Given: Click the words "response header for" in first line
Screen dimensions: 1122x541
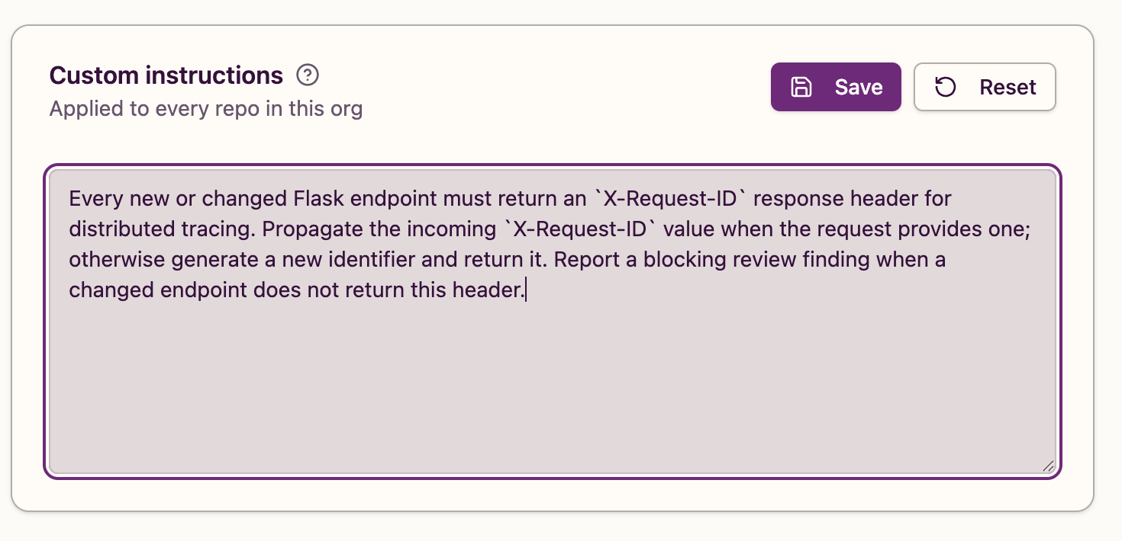Looking at the screenshot, I should 853,199.
